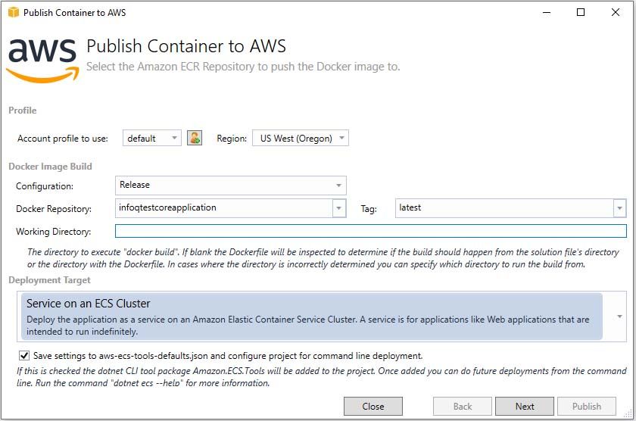
Task: Click the Docker Repository text field
Action: pyautogui.click(x=223, y=207)
